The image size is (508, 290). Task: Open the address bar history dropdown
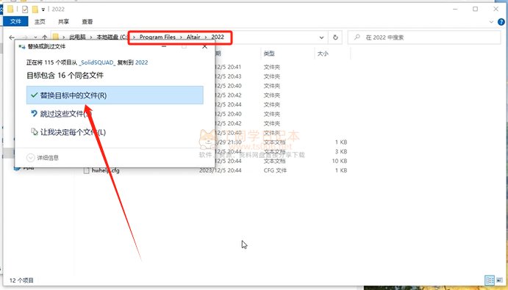pyautogui.click(x=321, y=37)
